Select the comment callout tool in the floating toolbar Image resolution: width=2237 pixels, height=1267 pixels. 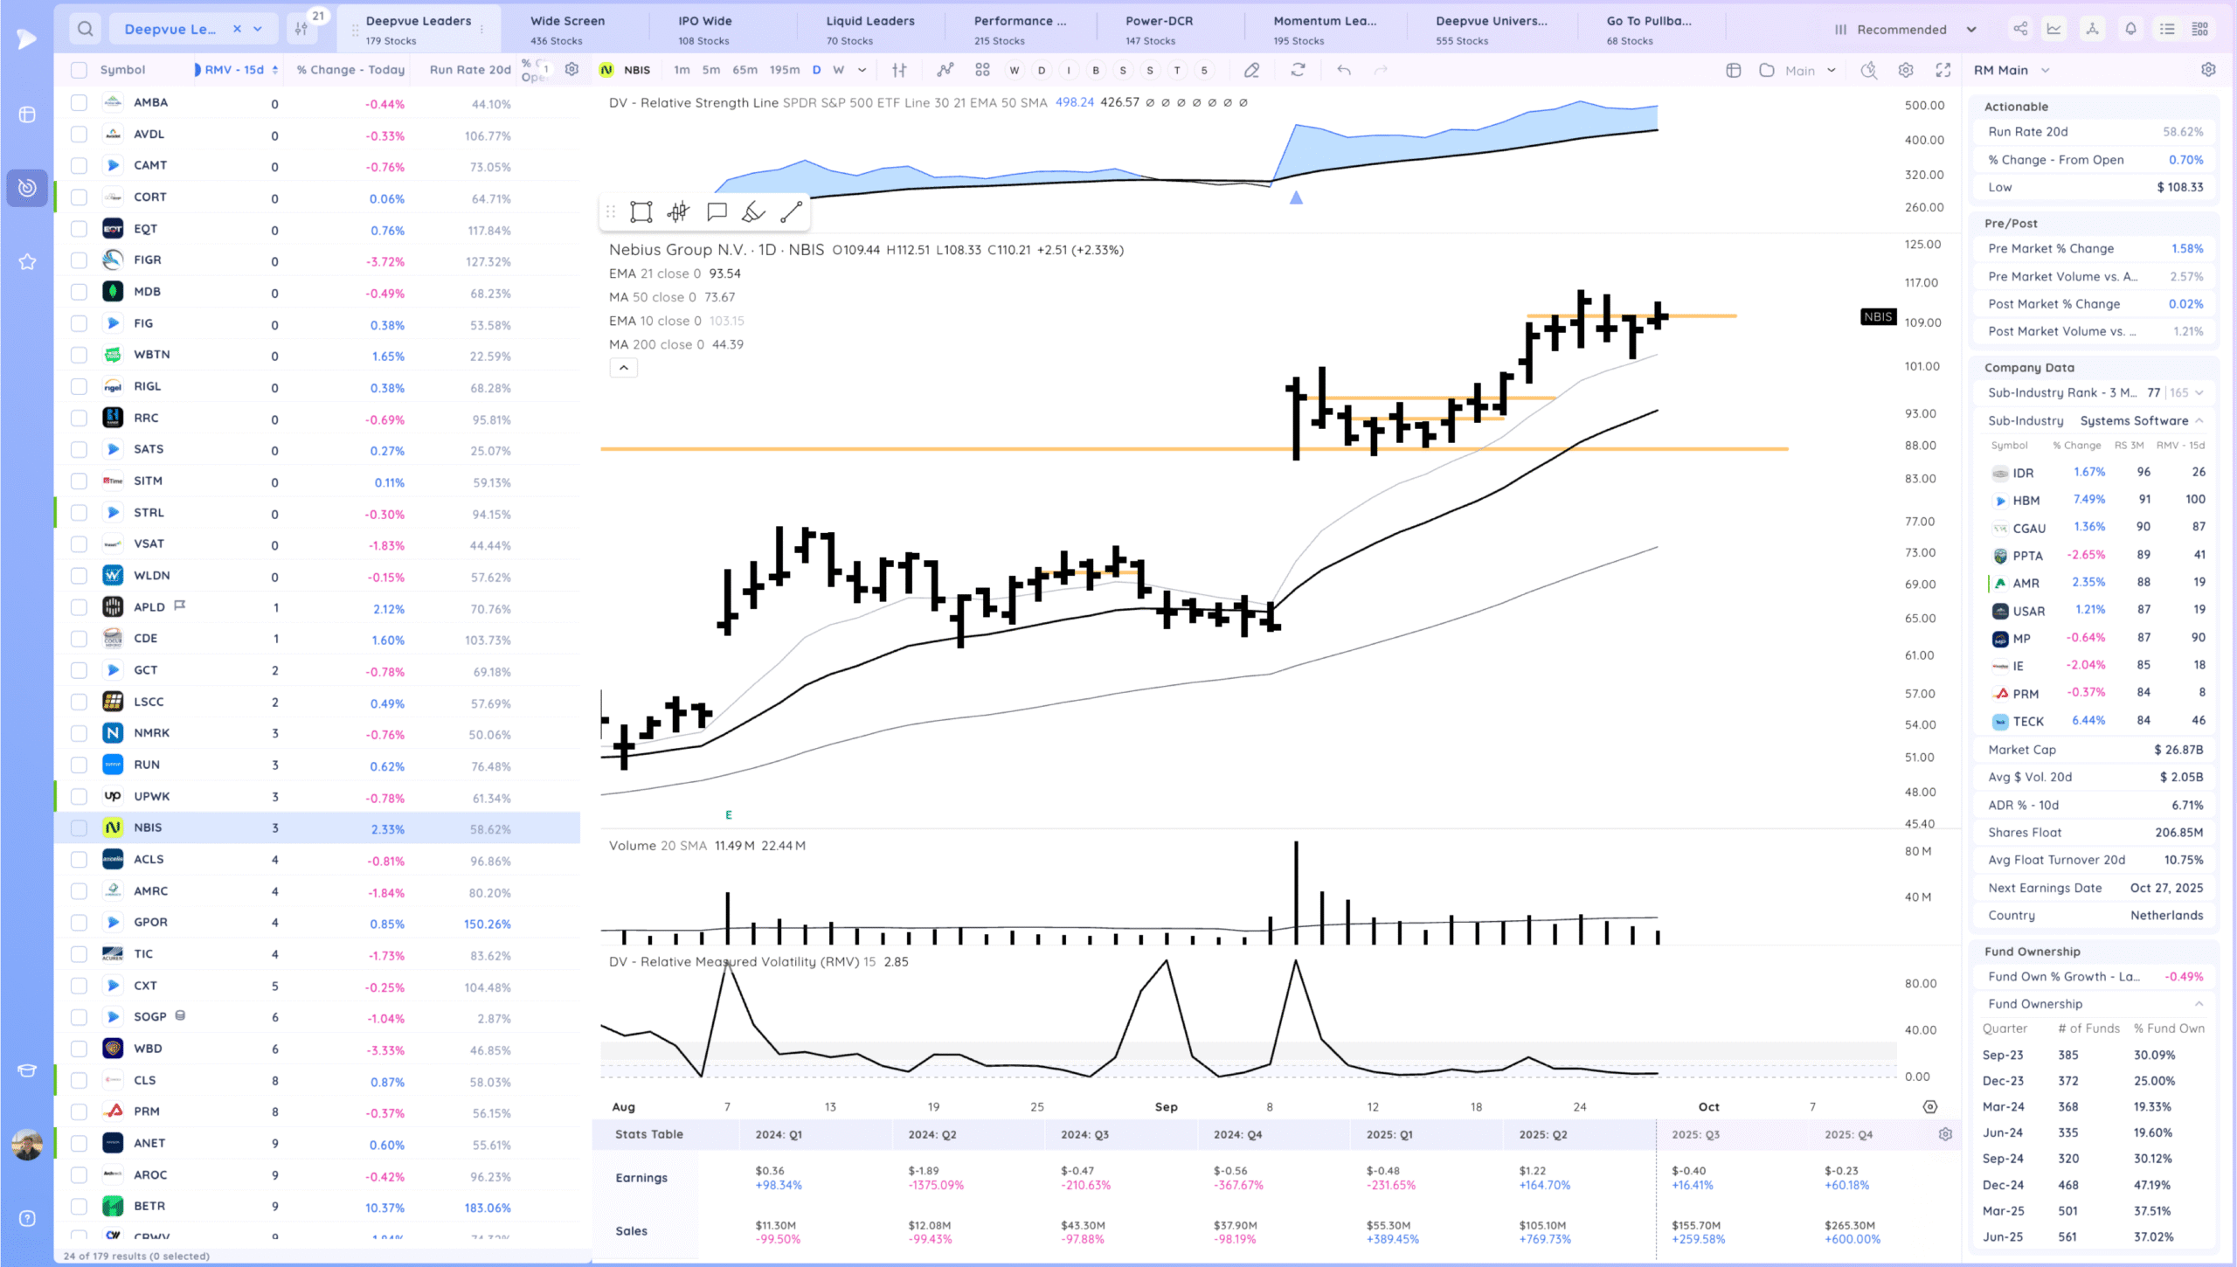(717, 211)
